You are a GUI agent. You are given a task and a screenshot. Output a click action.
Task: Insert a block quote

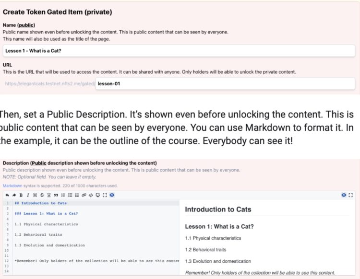56,195
